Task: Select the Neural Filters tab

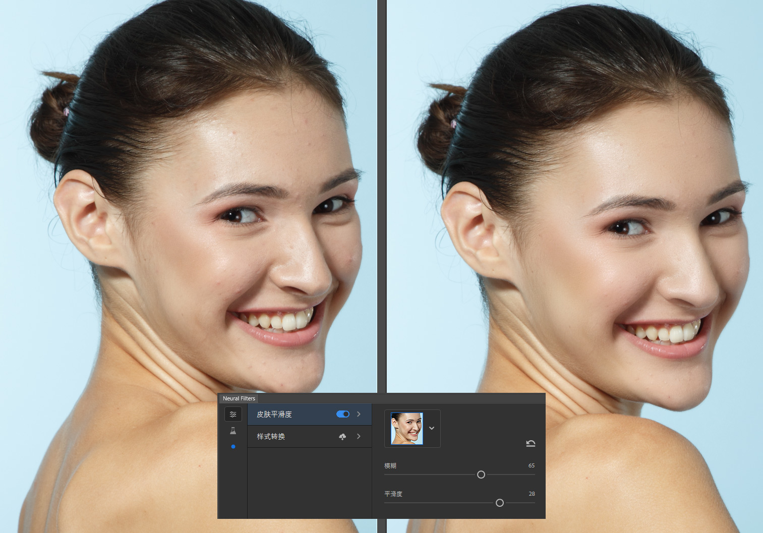Action: coord(239,398)
